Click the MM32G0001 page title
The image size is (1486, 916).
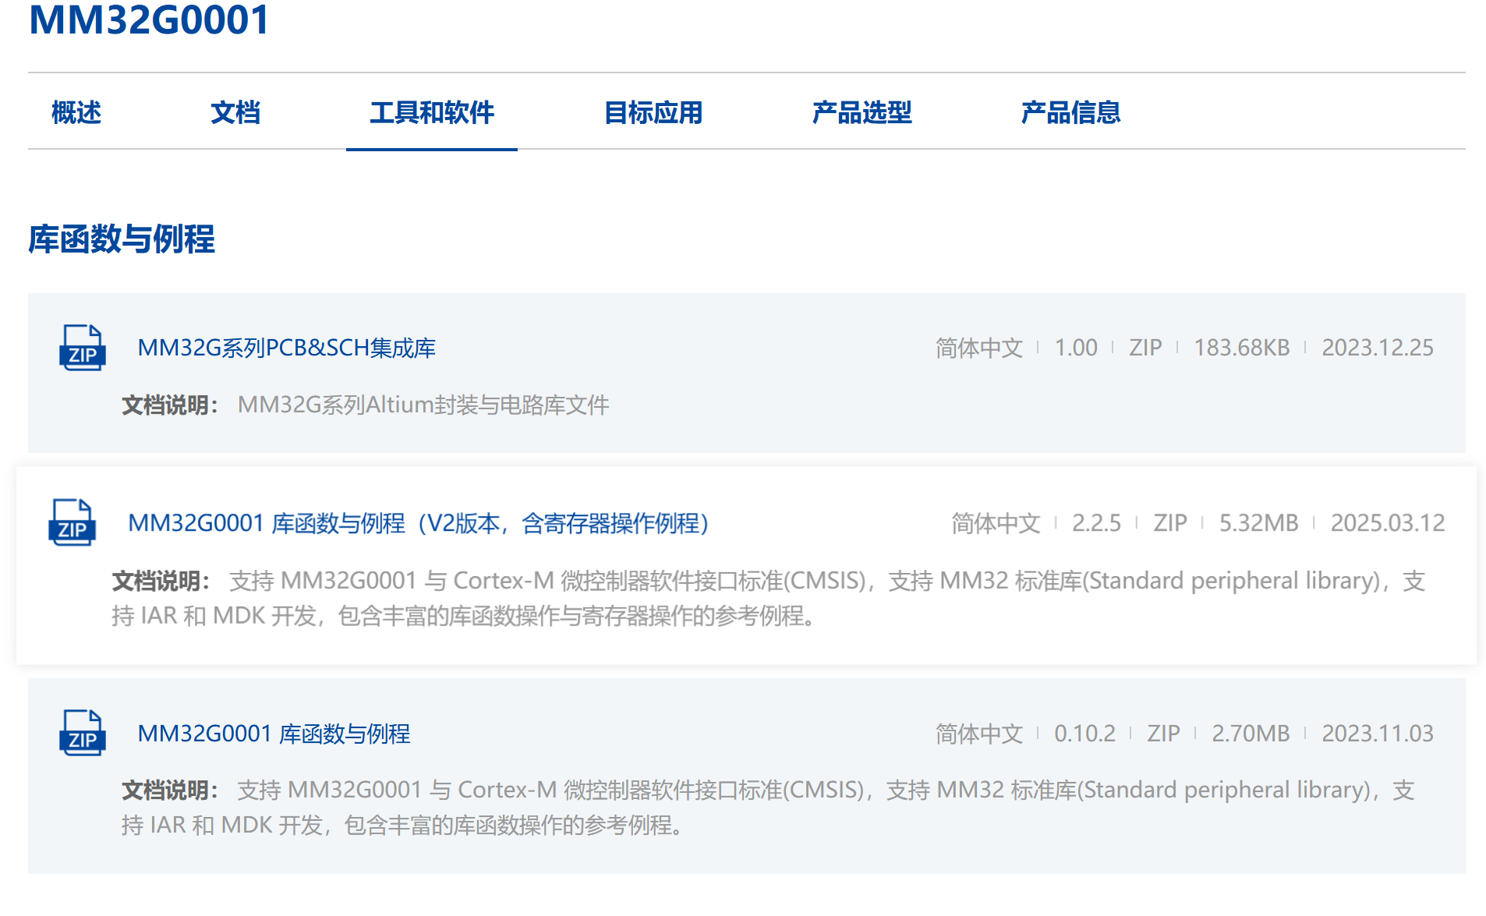pos(149,20)
